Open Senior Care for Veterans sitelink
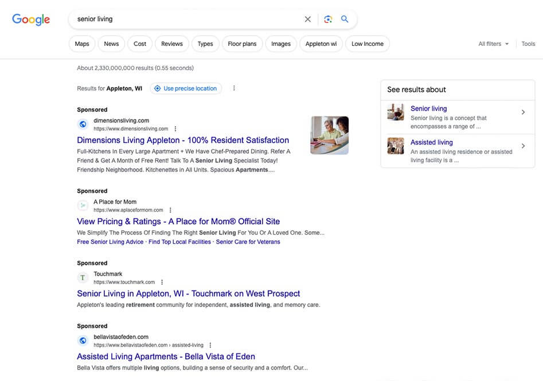 [x=248, y=242]
